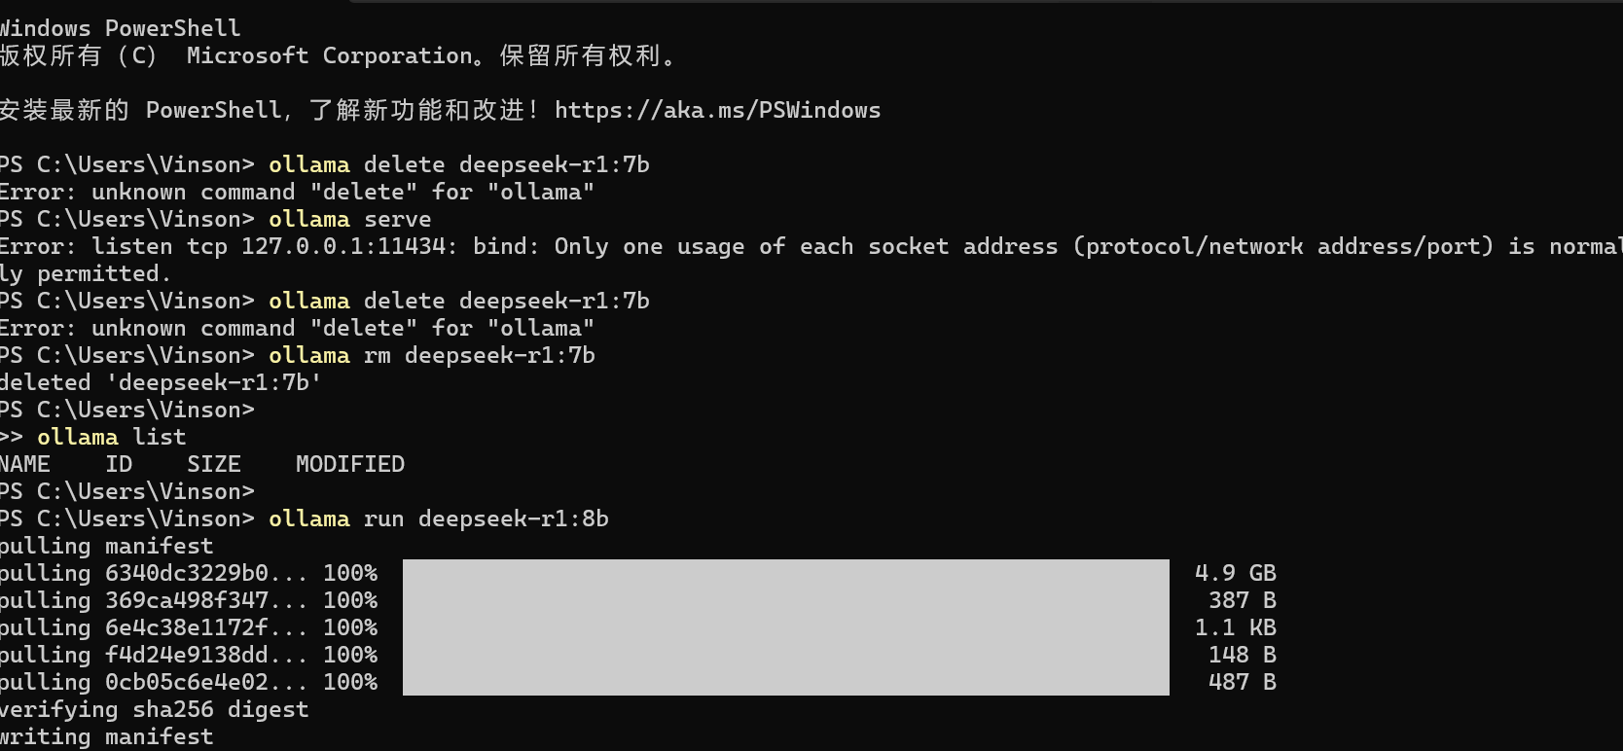The height and width of the screenshot is (751, 1623).
Task: Click the "deleted 'deepseek-r1:7b'" output line
Action: (x=161, y=382)
